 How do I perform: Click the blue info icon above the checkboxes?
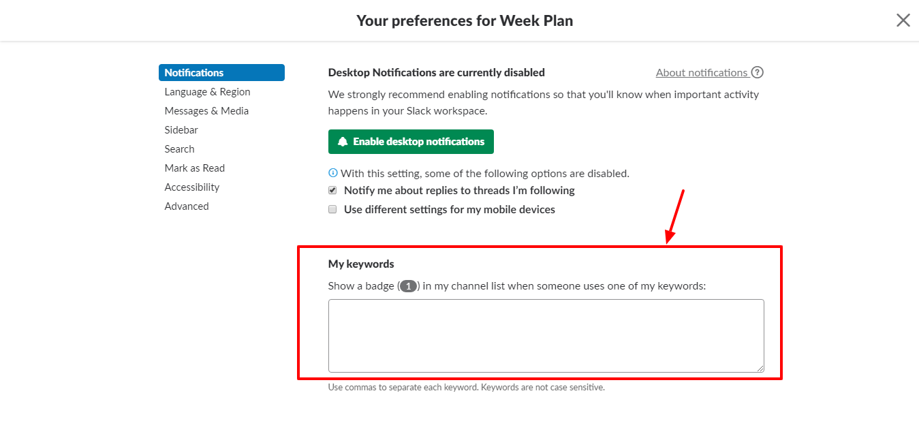332,172
